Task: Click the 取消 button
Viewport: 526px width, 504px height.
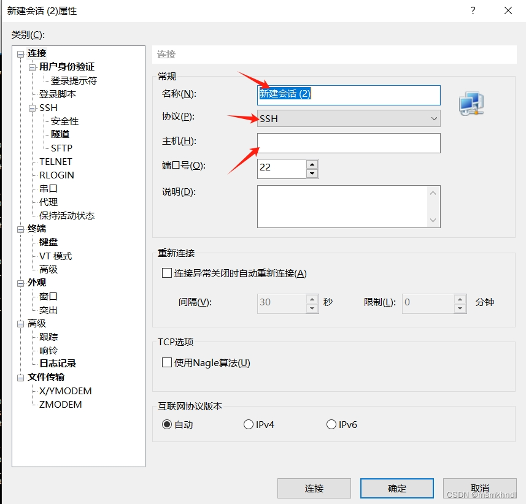Action: [480, 488]
